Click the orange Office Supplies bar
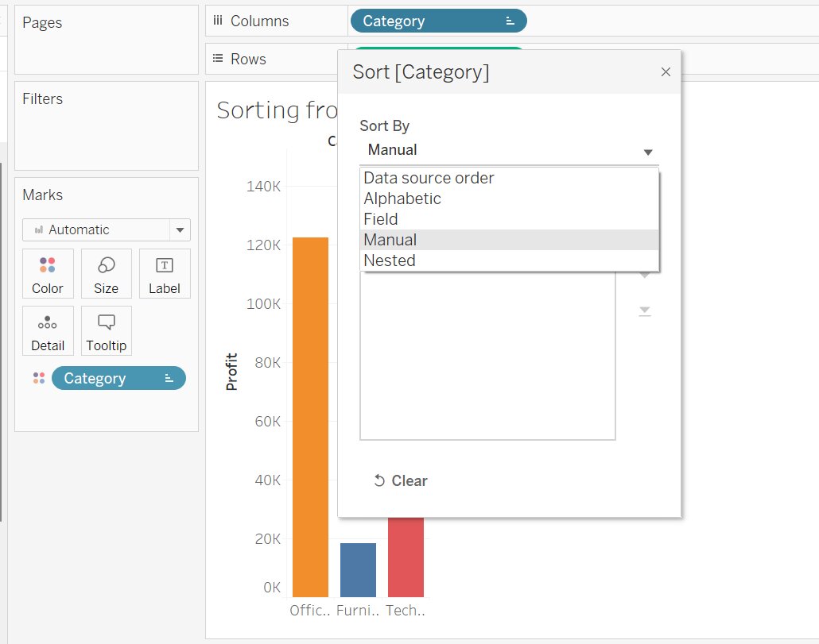819x644 pixels. 310,417
